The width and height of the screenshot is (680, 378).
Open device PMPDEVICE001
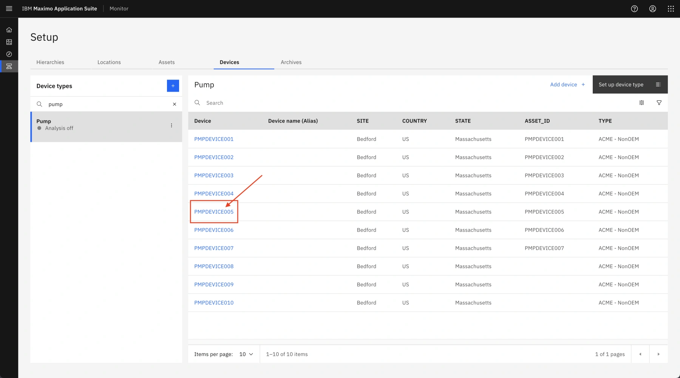214,139
